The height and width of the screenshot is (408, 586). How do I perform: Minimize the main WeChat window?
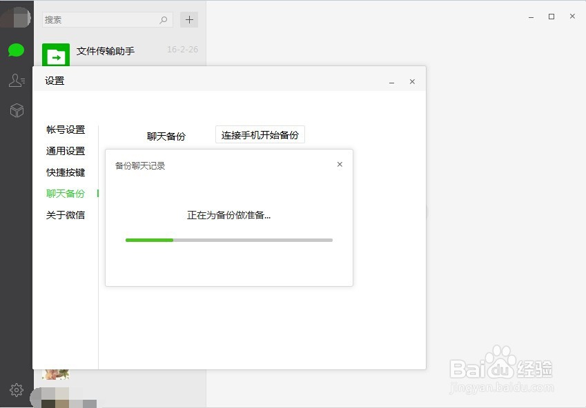coord(531,17)
